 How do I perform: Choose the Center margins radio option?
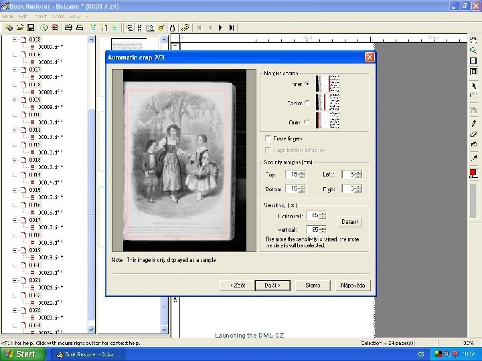coord(307,103)
